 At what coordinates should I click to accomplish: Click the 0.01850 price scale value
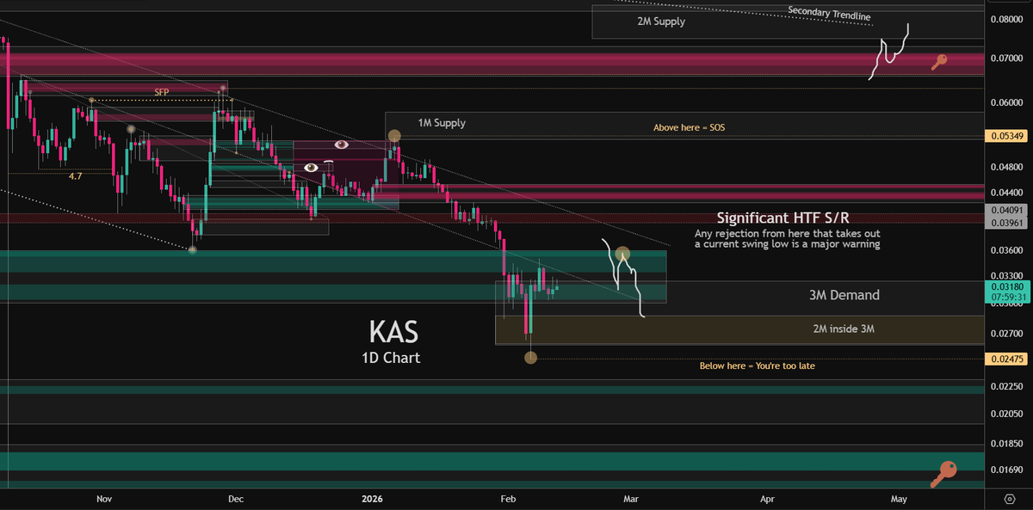tap(1005, 443)
